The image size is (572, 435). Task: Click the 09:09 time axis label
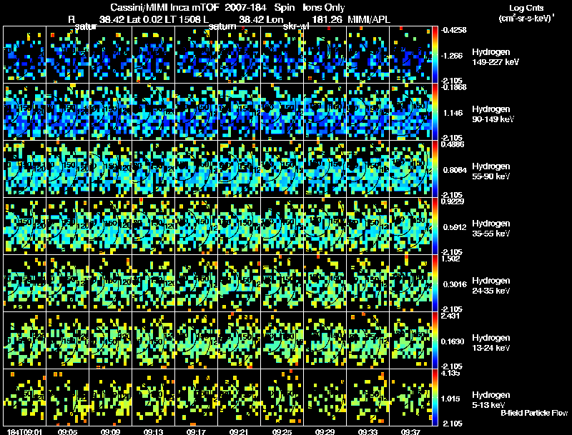[x=110, y=431]
